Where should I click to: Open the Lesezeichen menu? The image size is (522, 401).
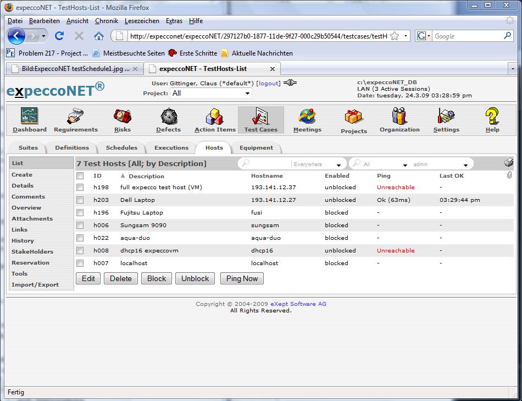142,21
